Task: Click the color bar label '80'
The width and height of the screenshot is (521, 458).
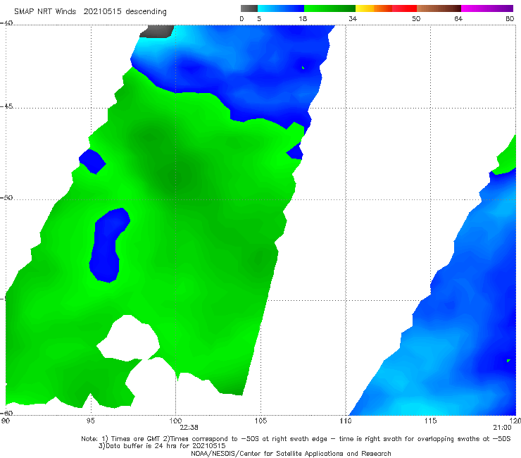Action: (510, 18)
